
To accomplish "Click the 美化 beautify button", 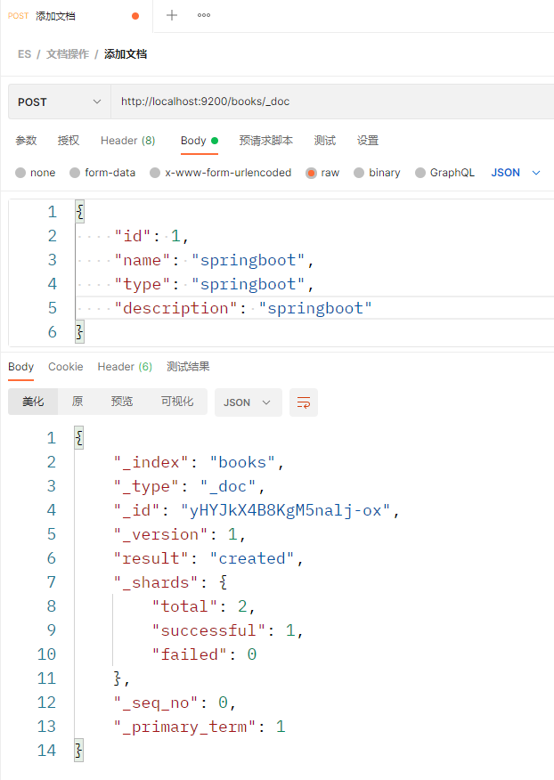I will 33,402.
